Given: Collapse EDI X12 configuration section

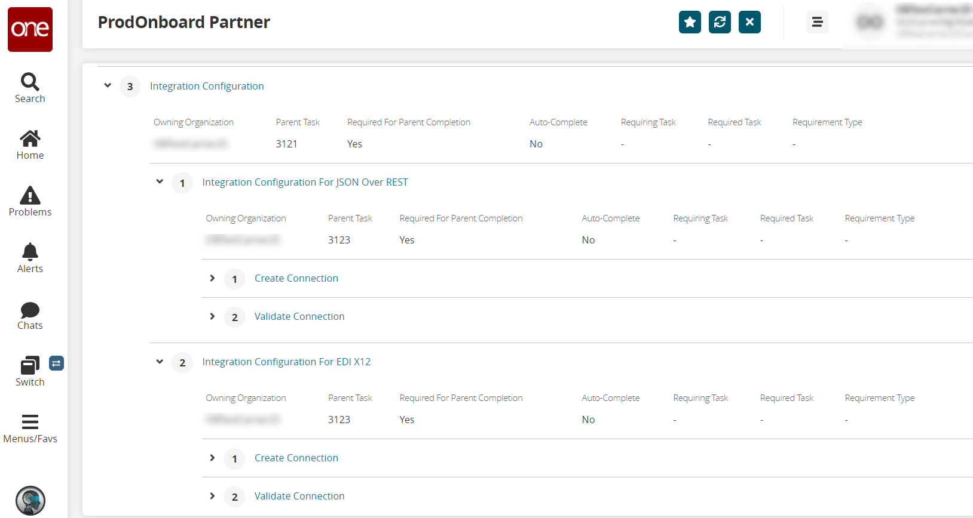Looking at the screenshot, I should tap(160, 361).
